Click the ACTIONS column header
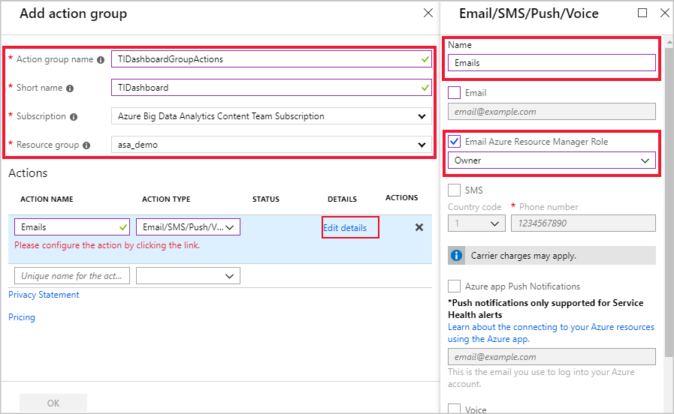The image size is (674, 414). coord(401,198)
